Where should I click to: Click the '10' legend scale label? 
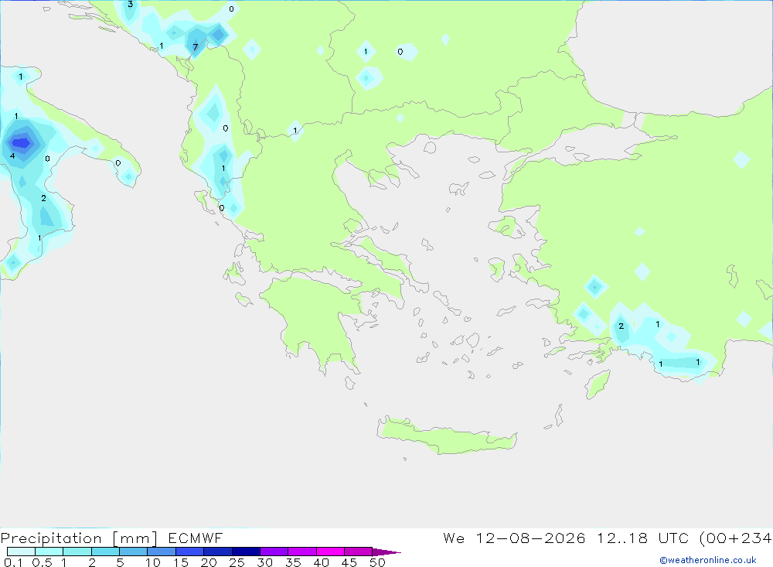point(152,562)
